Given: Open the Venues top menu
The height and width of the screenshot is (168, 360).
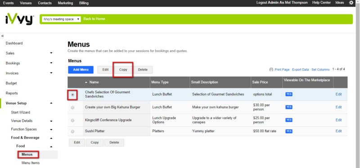Looking at the screenshot, I should [26, 3].
